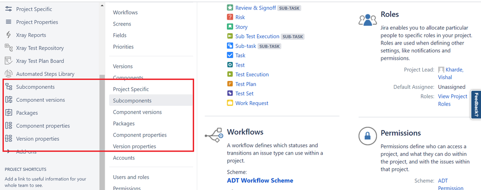Image resolution: width=481 pixels, height=190 pixels.
Task: Click the Sub Test Execution icon
Action: pyautogui.click(x=230, y=36)
